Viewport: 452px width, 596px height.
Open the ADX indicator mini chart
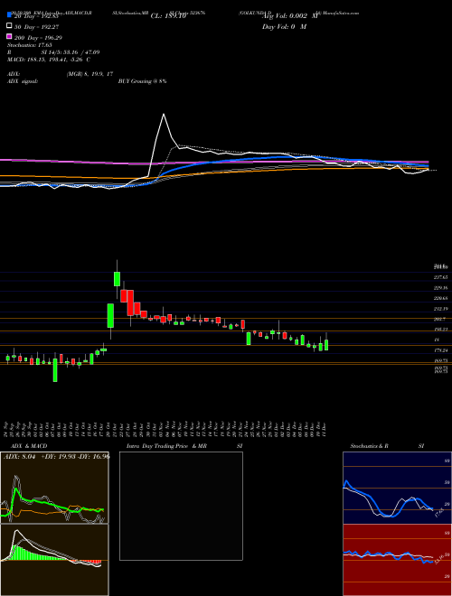coord(54,488)
